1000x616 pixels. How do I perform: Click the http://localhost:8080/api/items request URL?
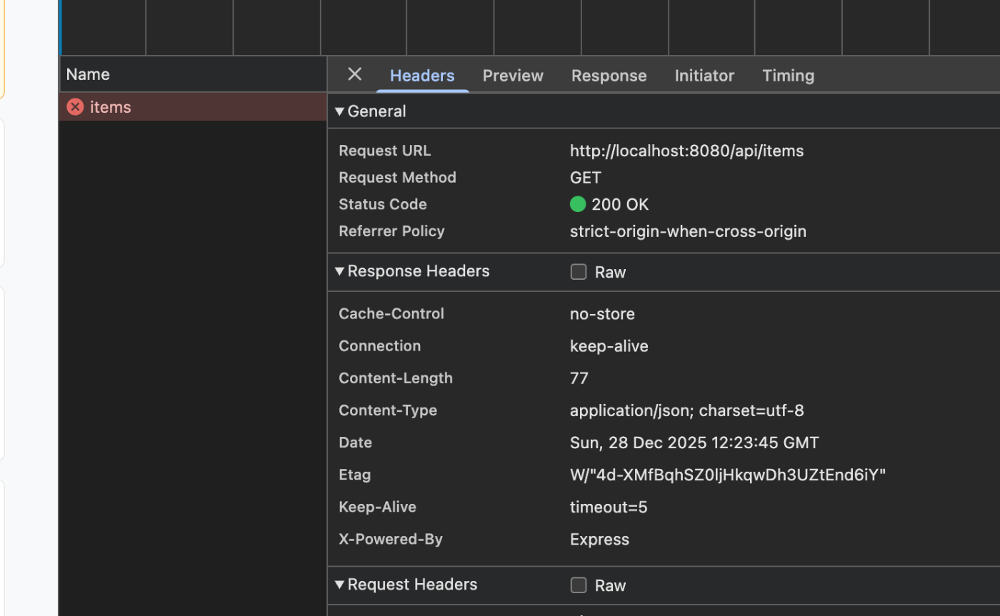click(686, 151)
